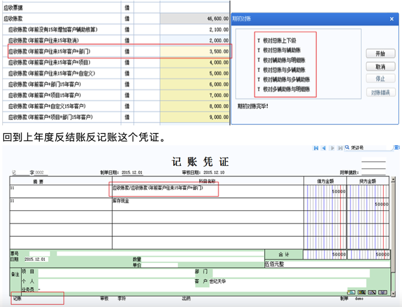Select 核对总账与辅助账 check item
This screenshot has height=307, width=402.
[279, 50]
